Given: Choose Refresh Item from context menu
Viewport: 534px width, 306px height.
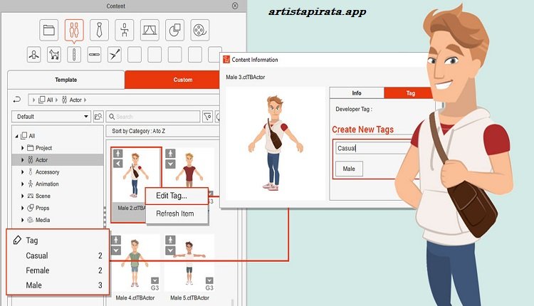Looking at the screenshot, I should point(177,213).
